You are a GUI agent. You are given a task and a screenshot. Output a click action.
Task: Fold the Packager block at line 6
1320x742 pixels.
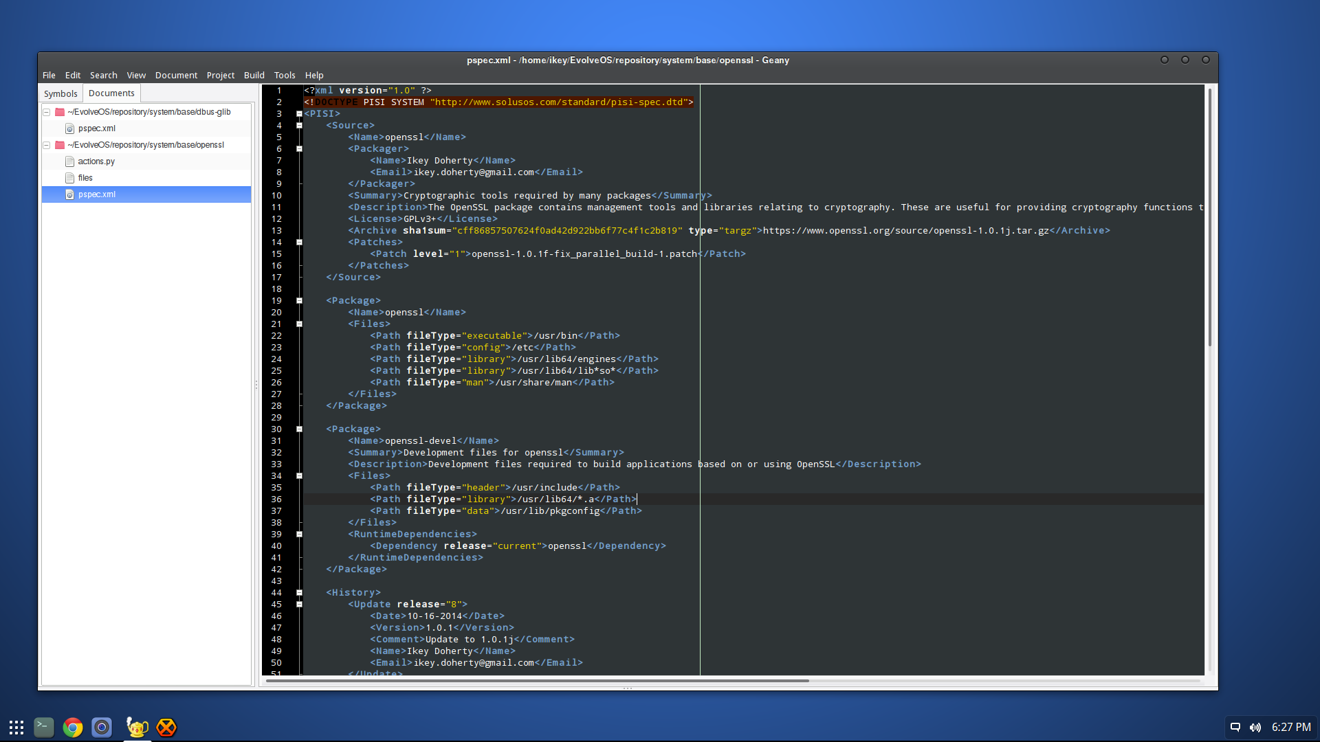coord(299,149)
